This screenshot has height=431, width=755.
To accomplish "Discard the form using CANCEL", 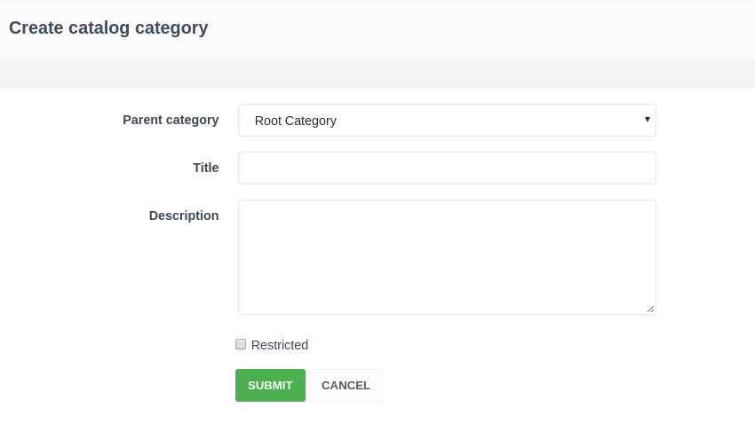I will click(346, 385).
